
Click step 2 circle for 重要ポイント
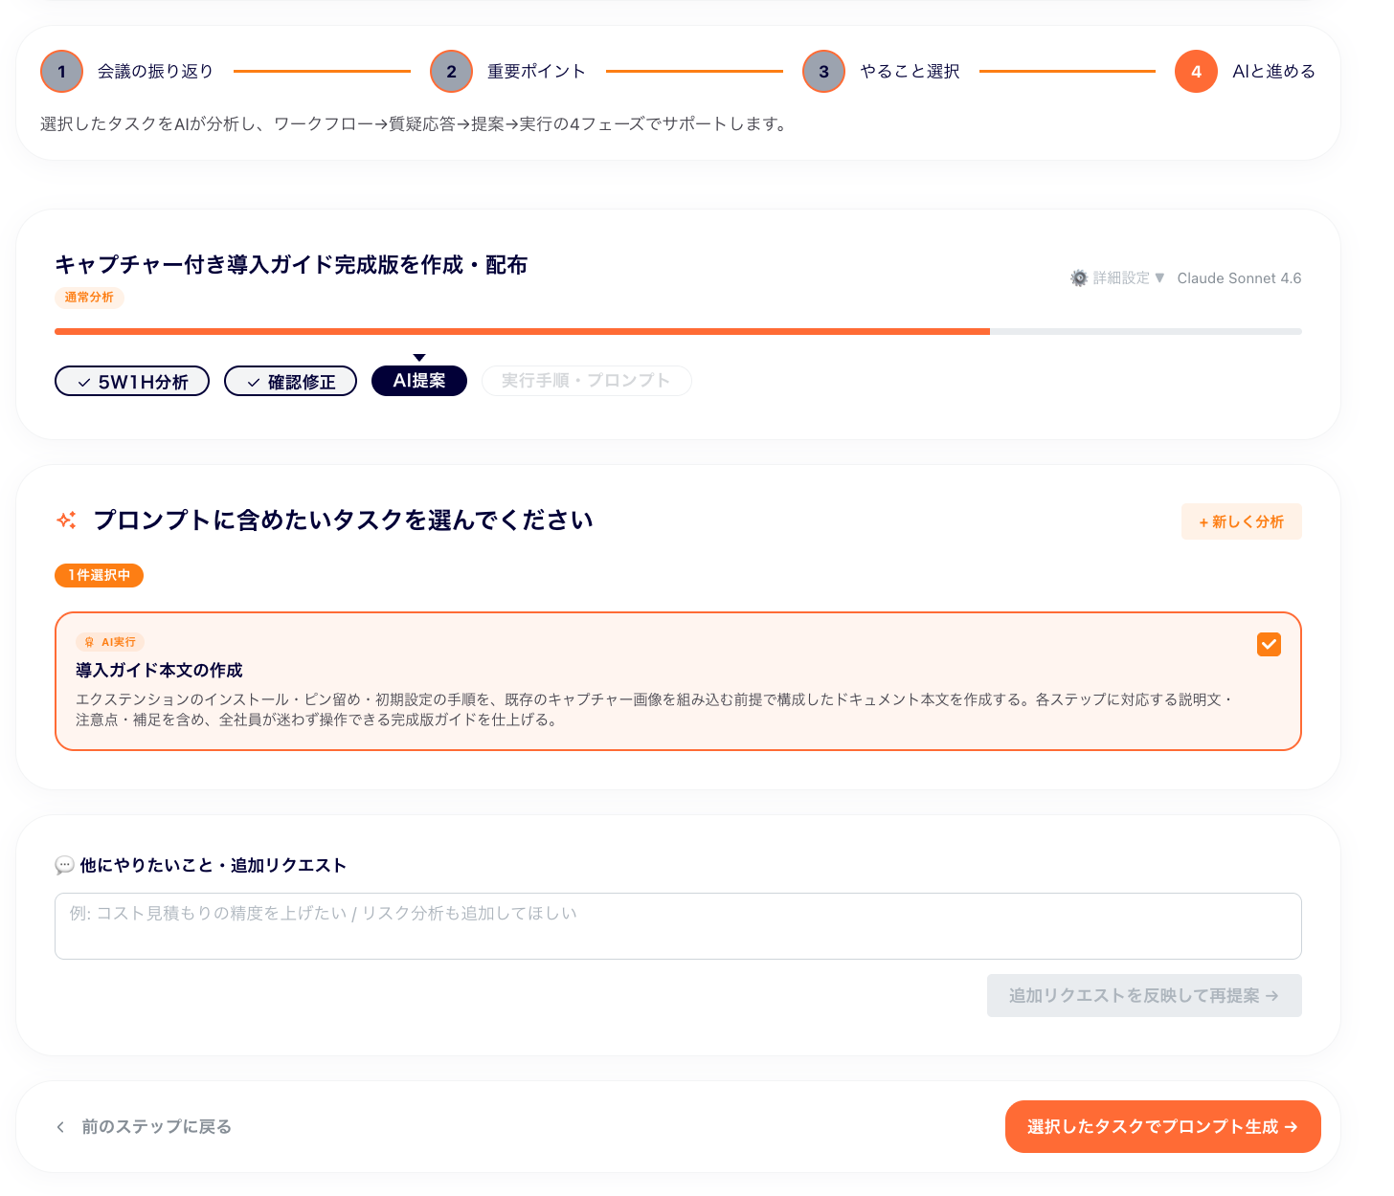coord(451,72)
